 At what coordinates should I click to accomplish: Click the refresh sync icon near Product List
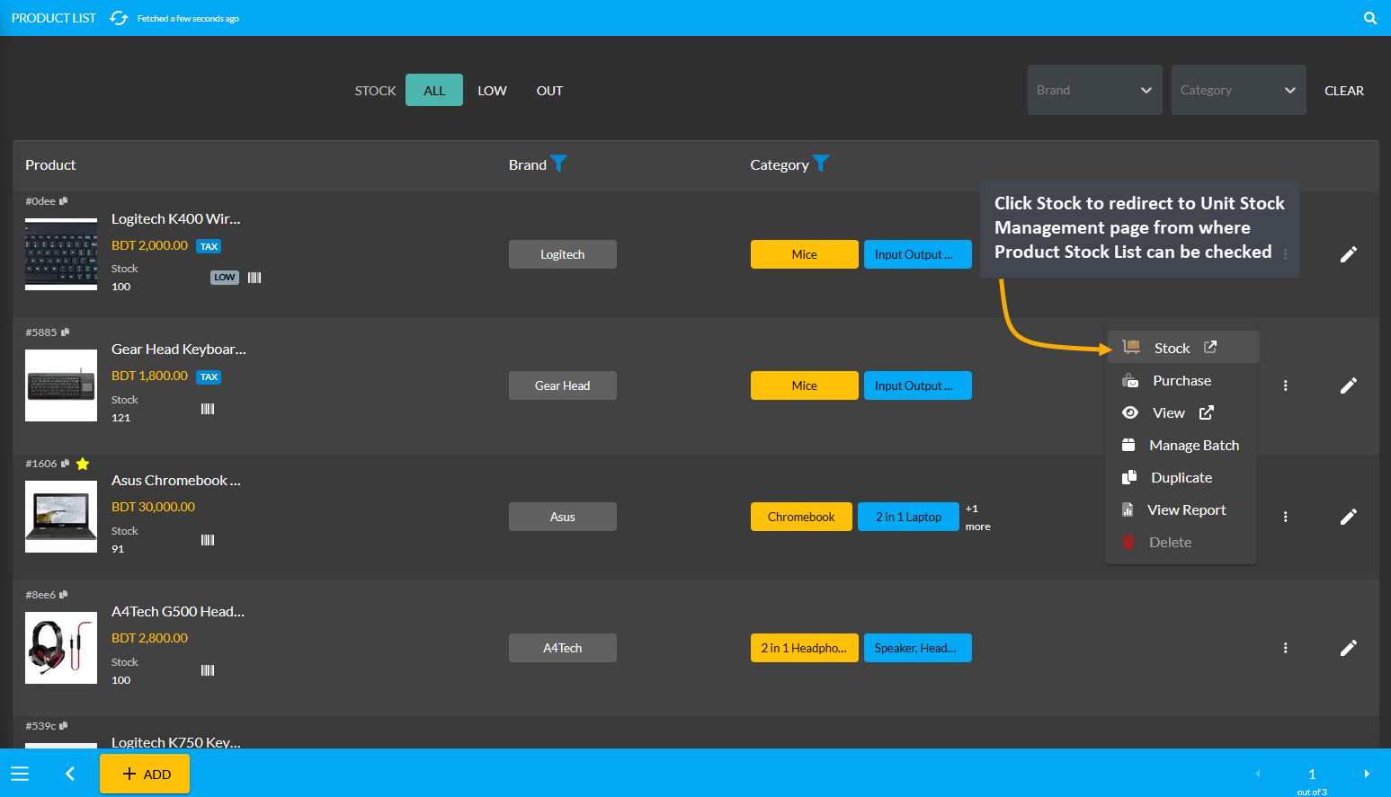pyautogui.click(x=119, y=18)
